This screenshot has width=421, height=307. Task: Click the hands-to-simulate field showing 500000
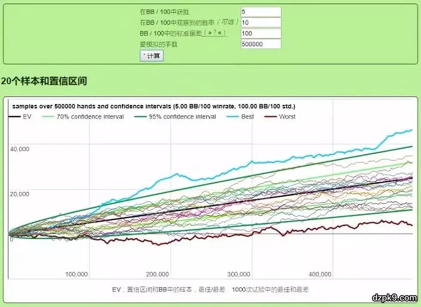click(x=261, y=44)
